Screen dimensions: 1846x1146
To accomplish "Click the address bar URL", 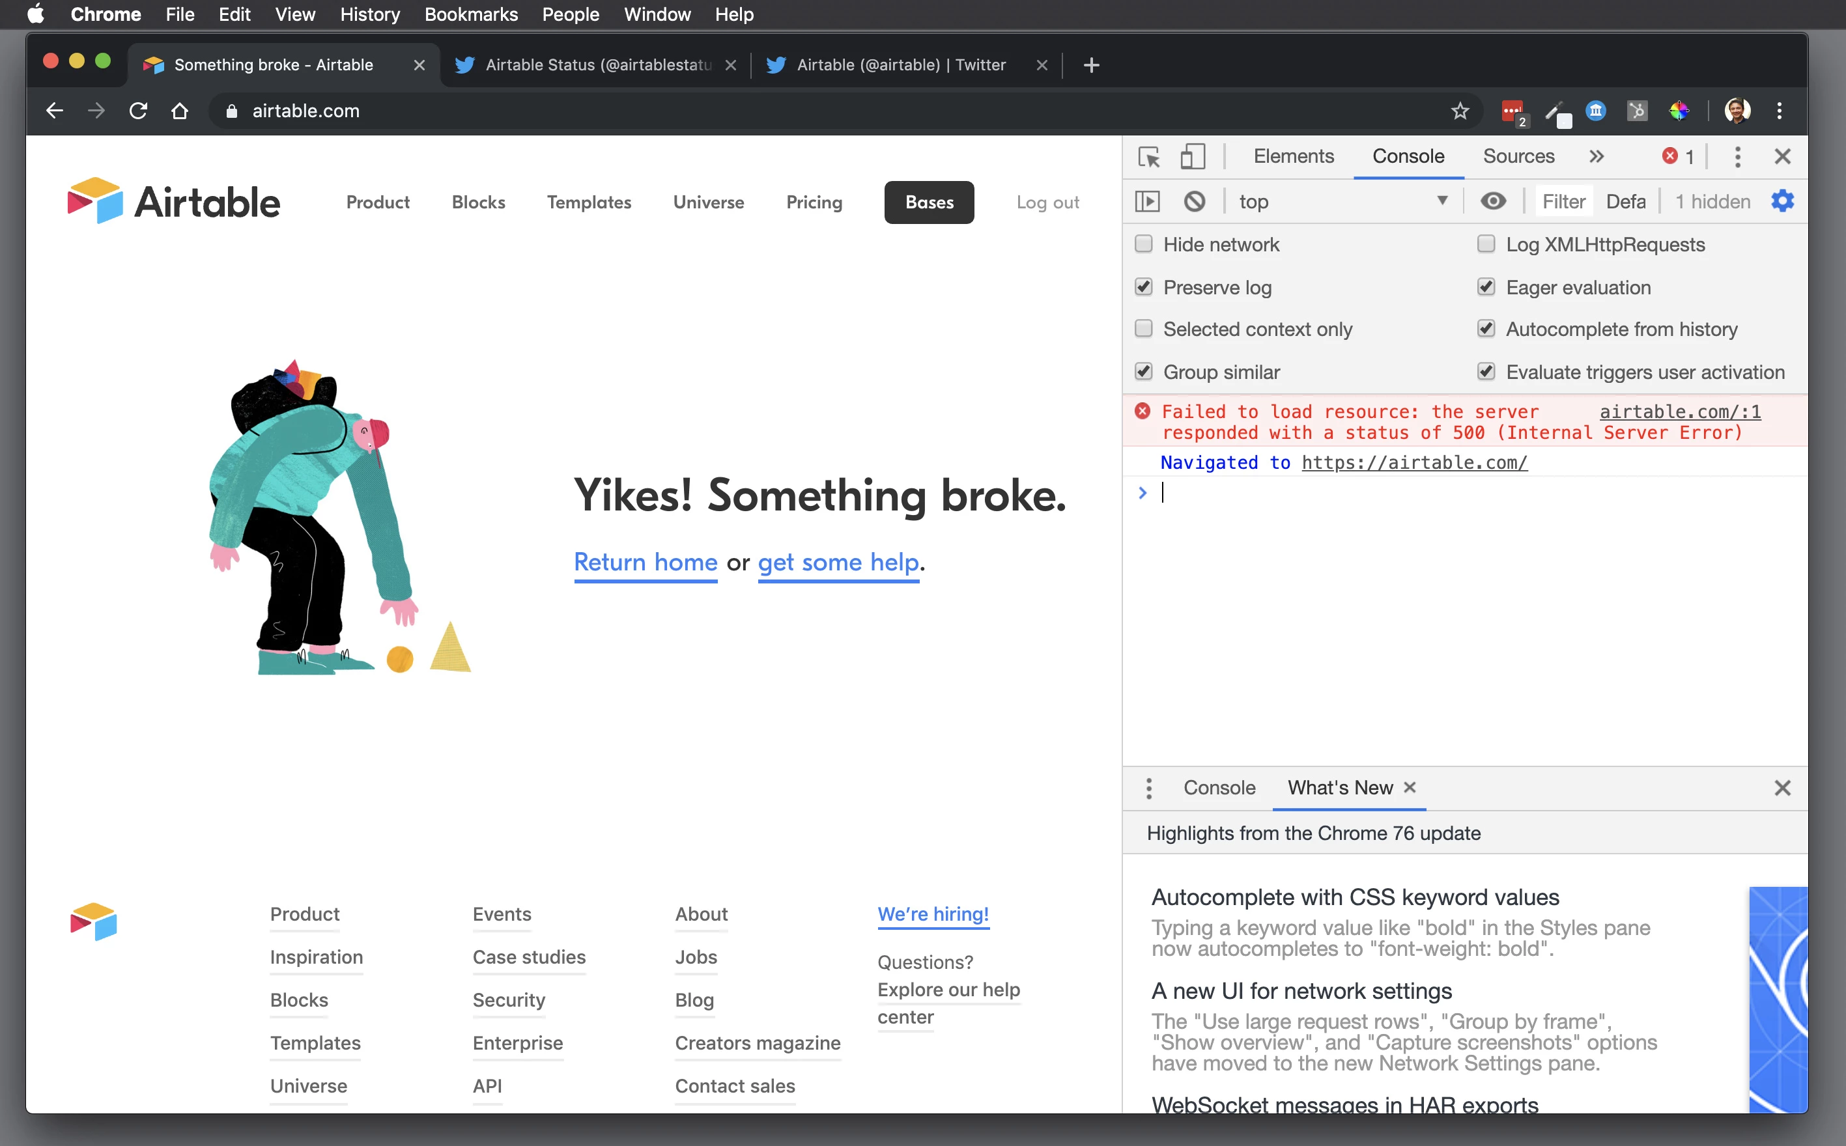I will coord(305,111).
